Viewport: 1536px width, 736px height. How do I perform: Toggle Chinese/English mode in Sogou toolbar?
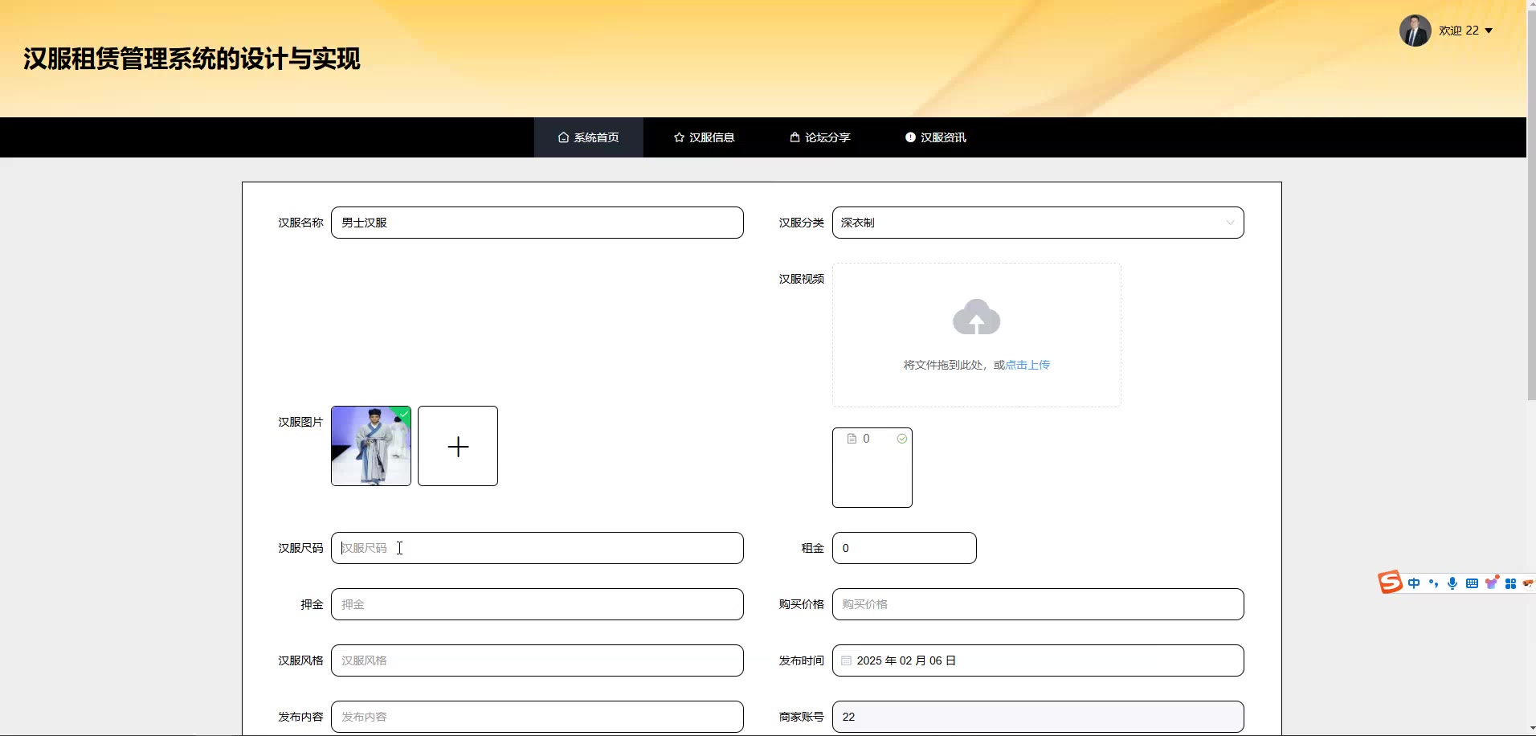pos(1414,583)
